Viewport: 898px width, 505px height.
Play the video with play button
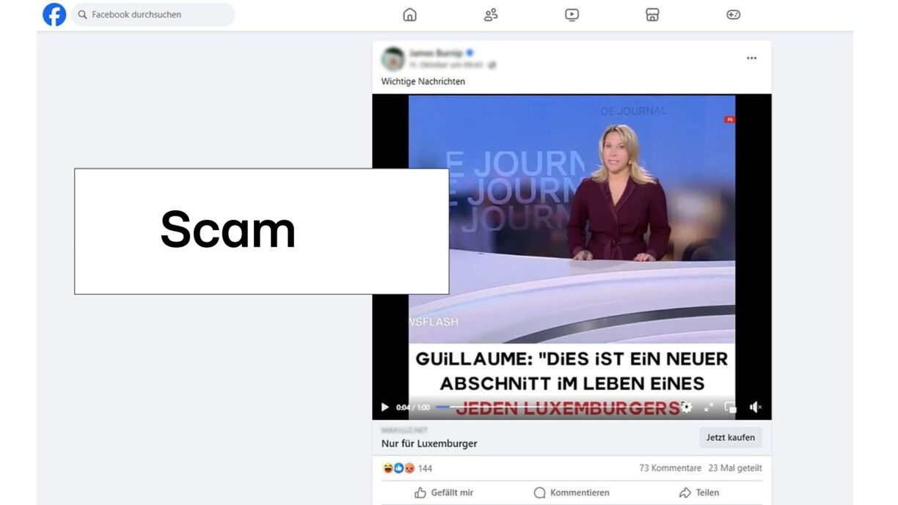pos(384,408)
